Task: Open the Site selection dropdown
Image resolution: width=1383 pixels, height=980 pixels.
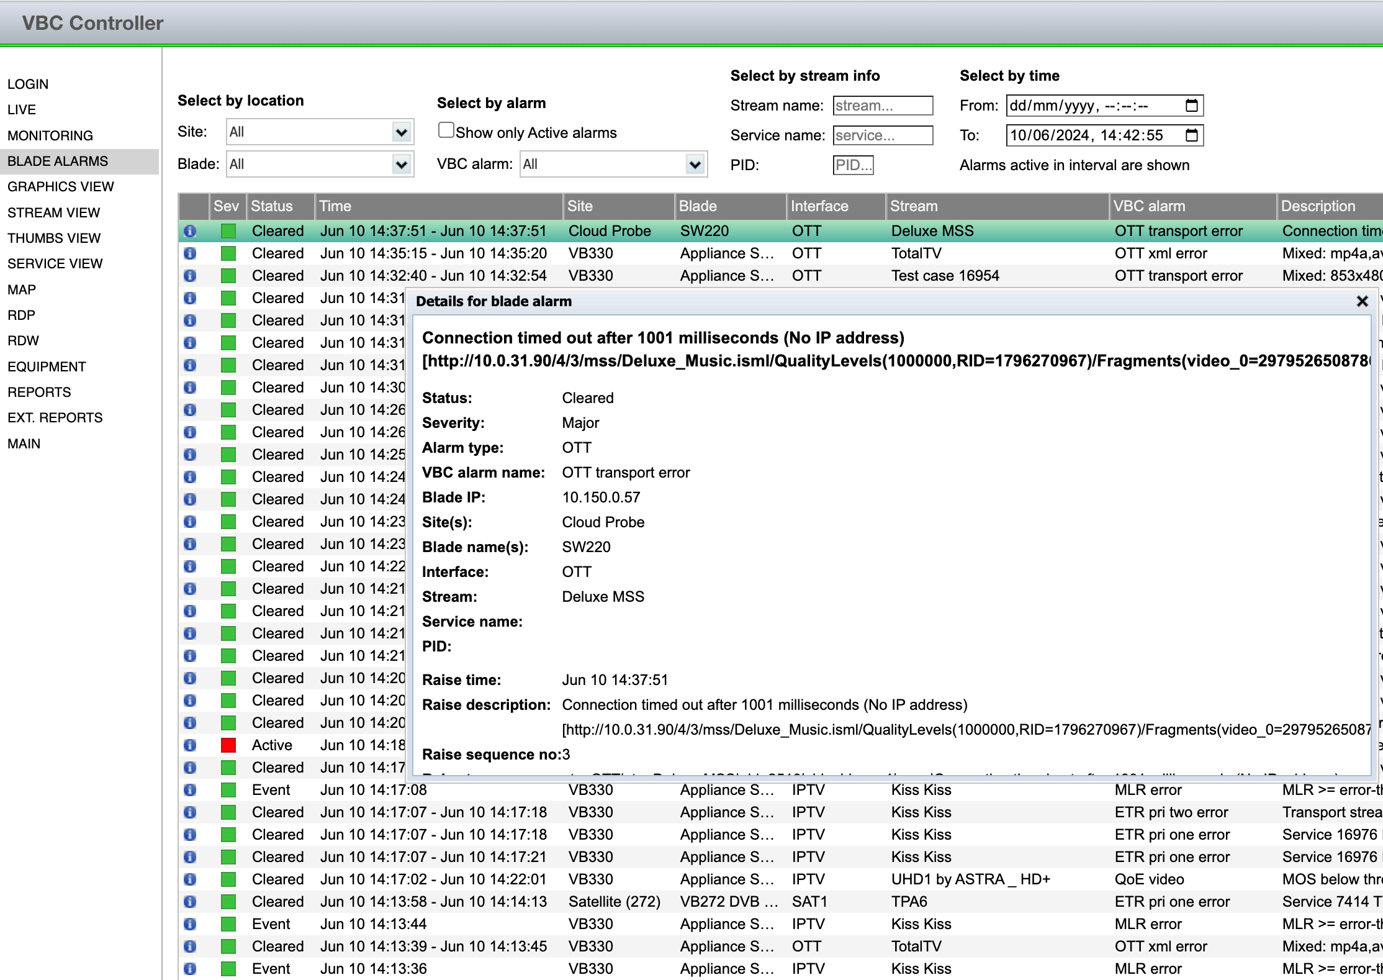Action: point(400,132)
